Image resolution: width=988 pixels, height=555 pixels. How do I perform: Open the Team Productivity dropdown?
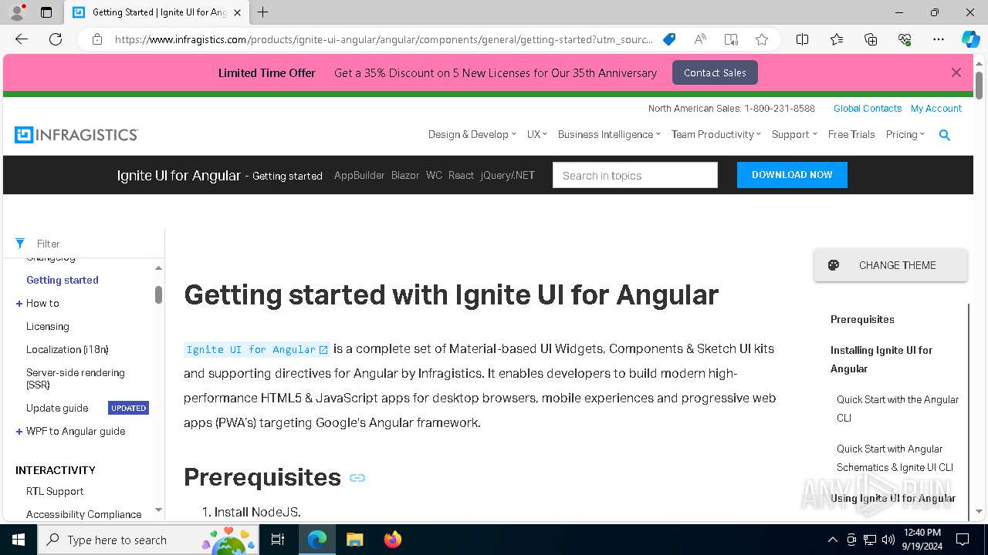pyautogui.click(x=716, y=134)
